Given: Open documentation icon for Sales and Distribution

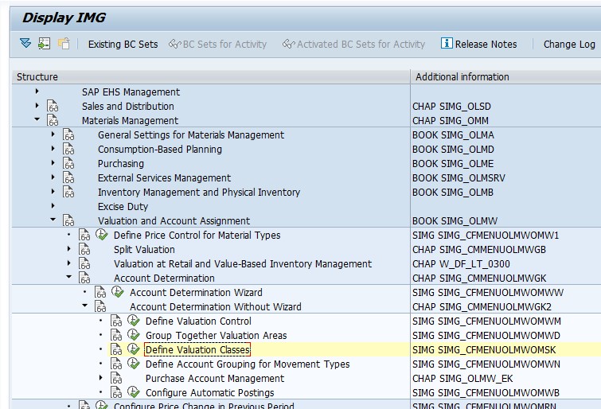Looking at the screenshot, I should click(53, 106).
